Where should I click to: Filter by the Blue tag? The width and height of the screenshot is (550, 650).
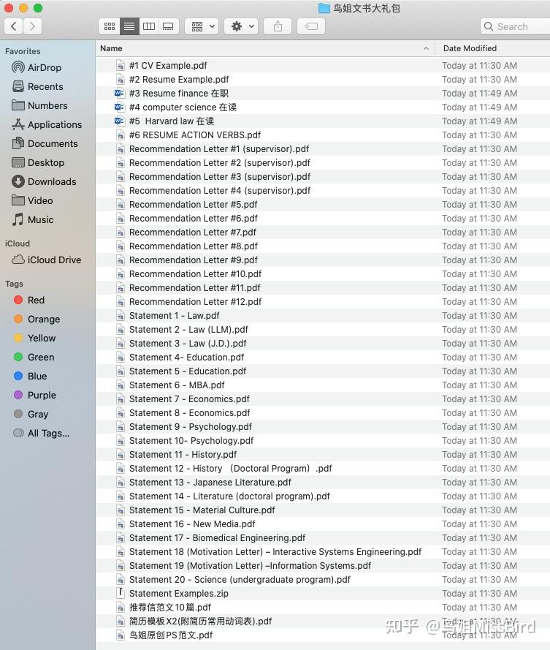click(30, 377)
